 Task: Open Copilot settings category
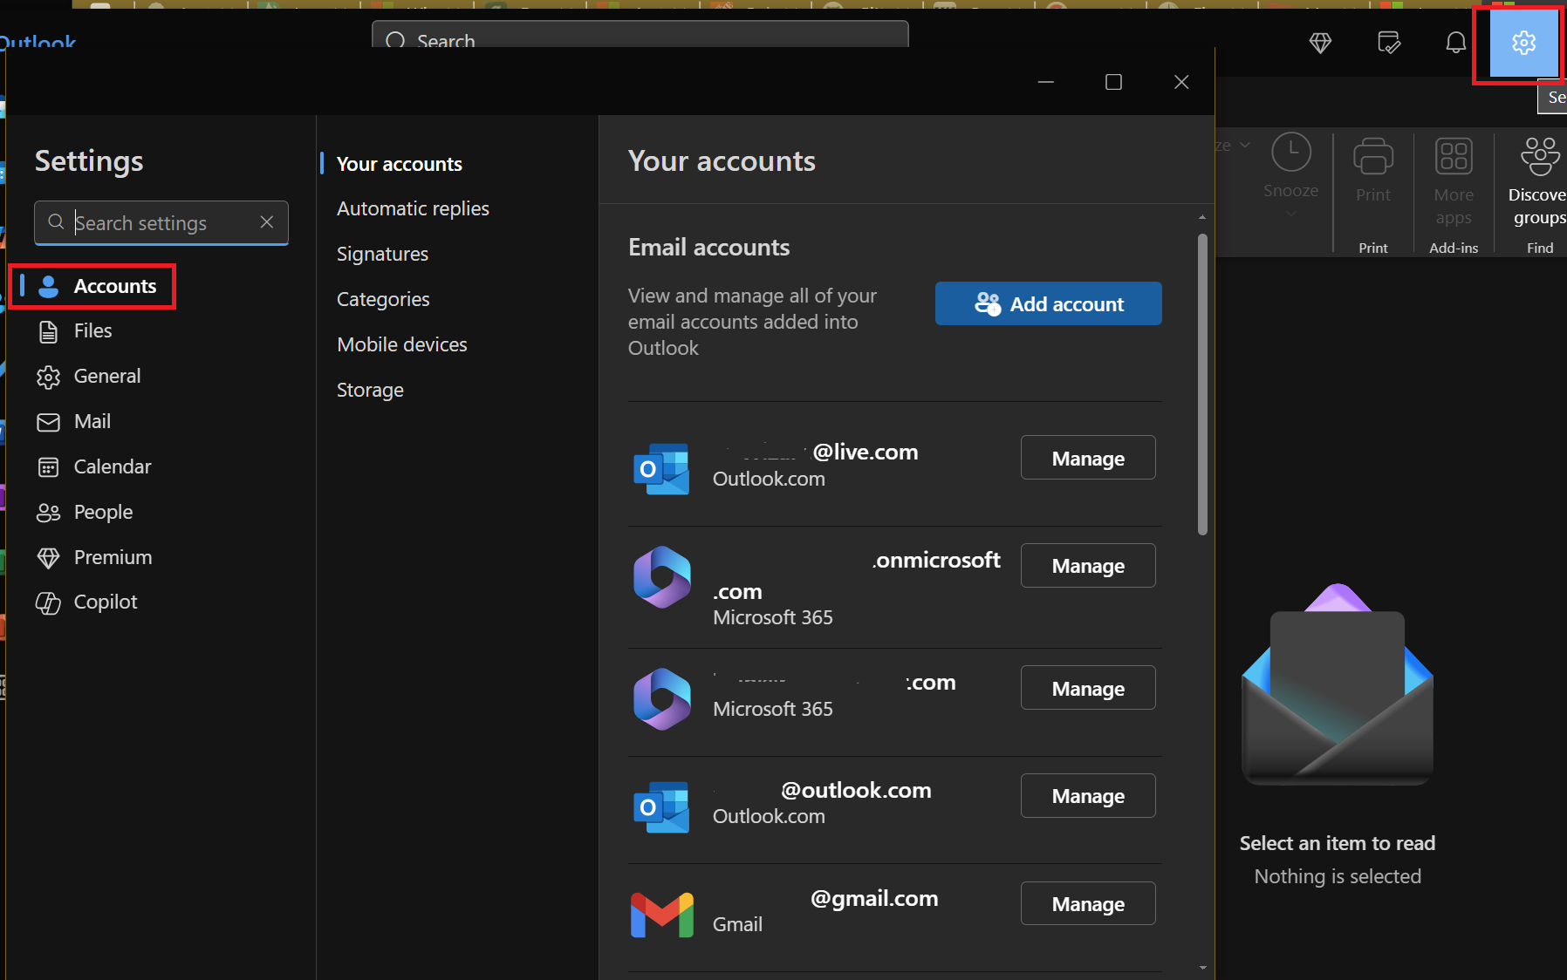87,602
